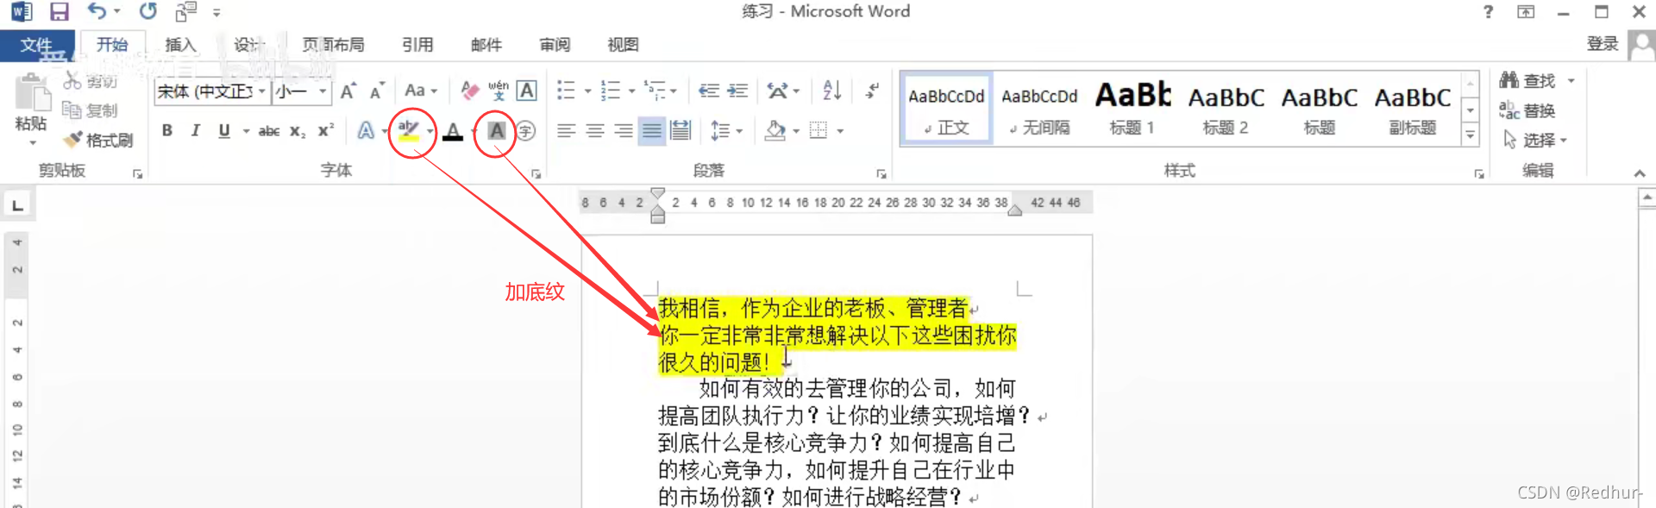1656x508 pixels.
Task: Apply the 标题 1 style
Action: click(x=1132, y=108)
